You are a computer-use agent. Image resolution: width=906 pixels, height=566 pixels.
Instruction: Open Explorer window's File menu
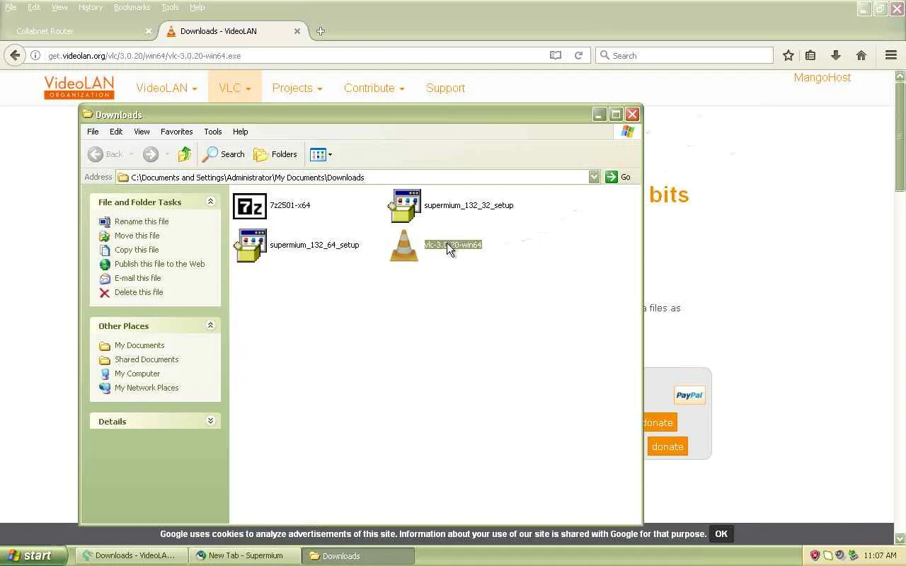[93, 132]
